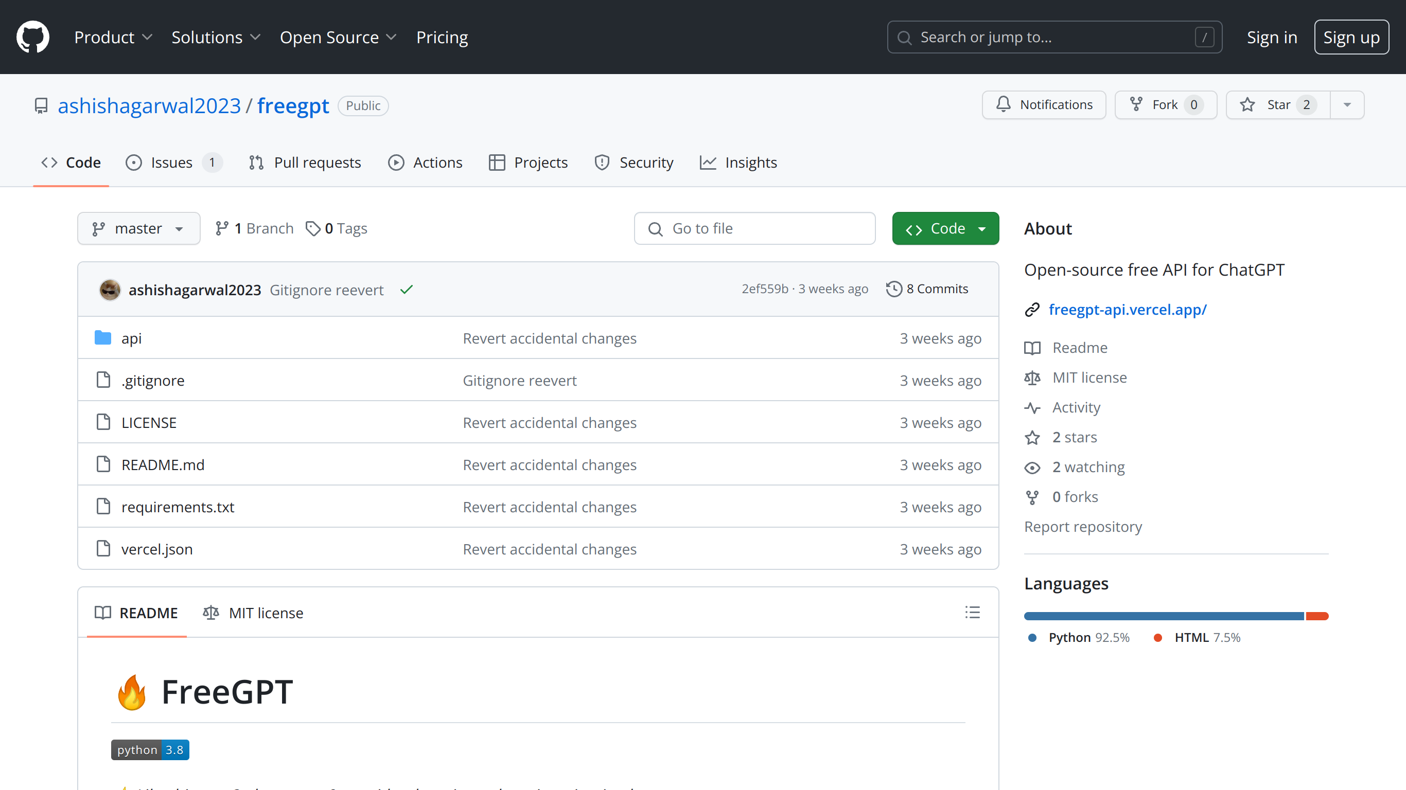Click the commit status green checkmark
Image resolution: width=1406 pixels, height=790 pixels.
point(406,290)
